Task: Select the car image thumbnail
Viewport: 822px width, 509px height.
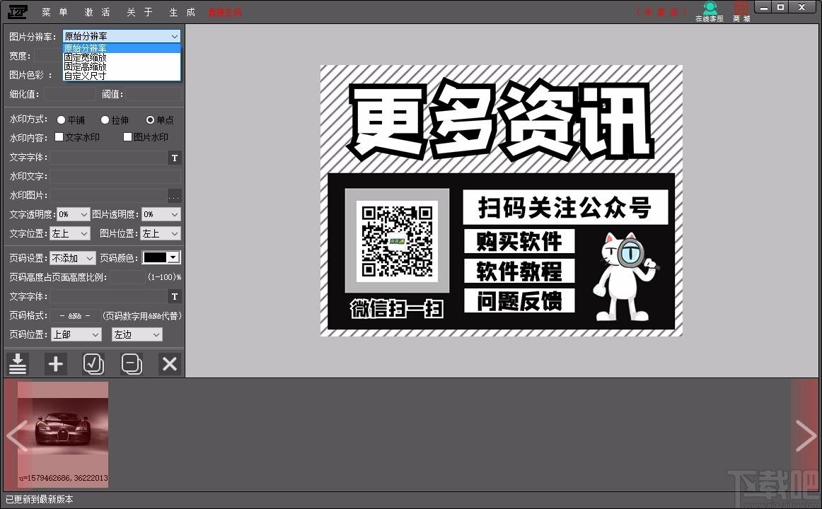Action: click(x=63, y=434)
